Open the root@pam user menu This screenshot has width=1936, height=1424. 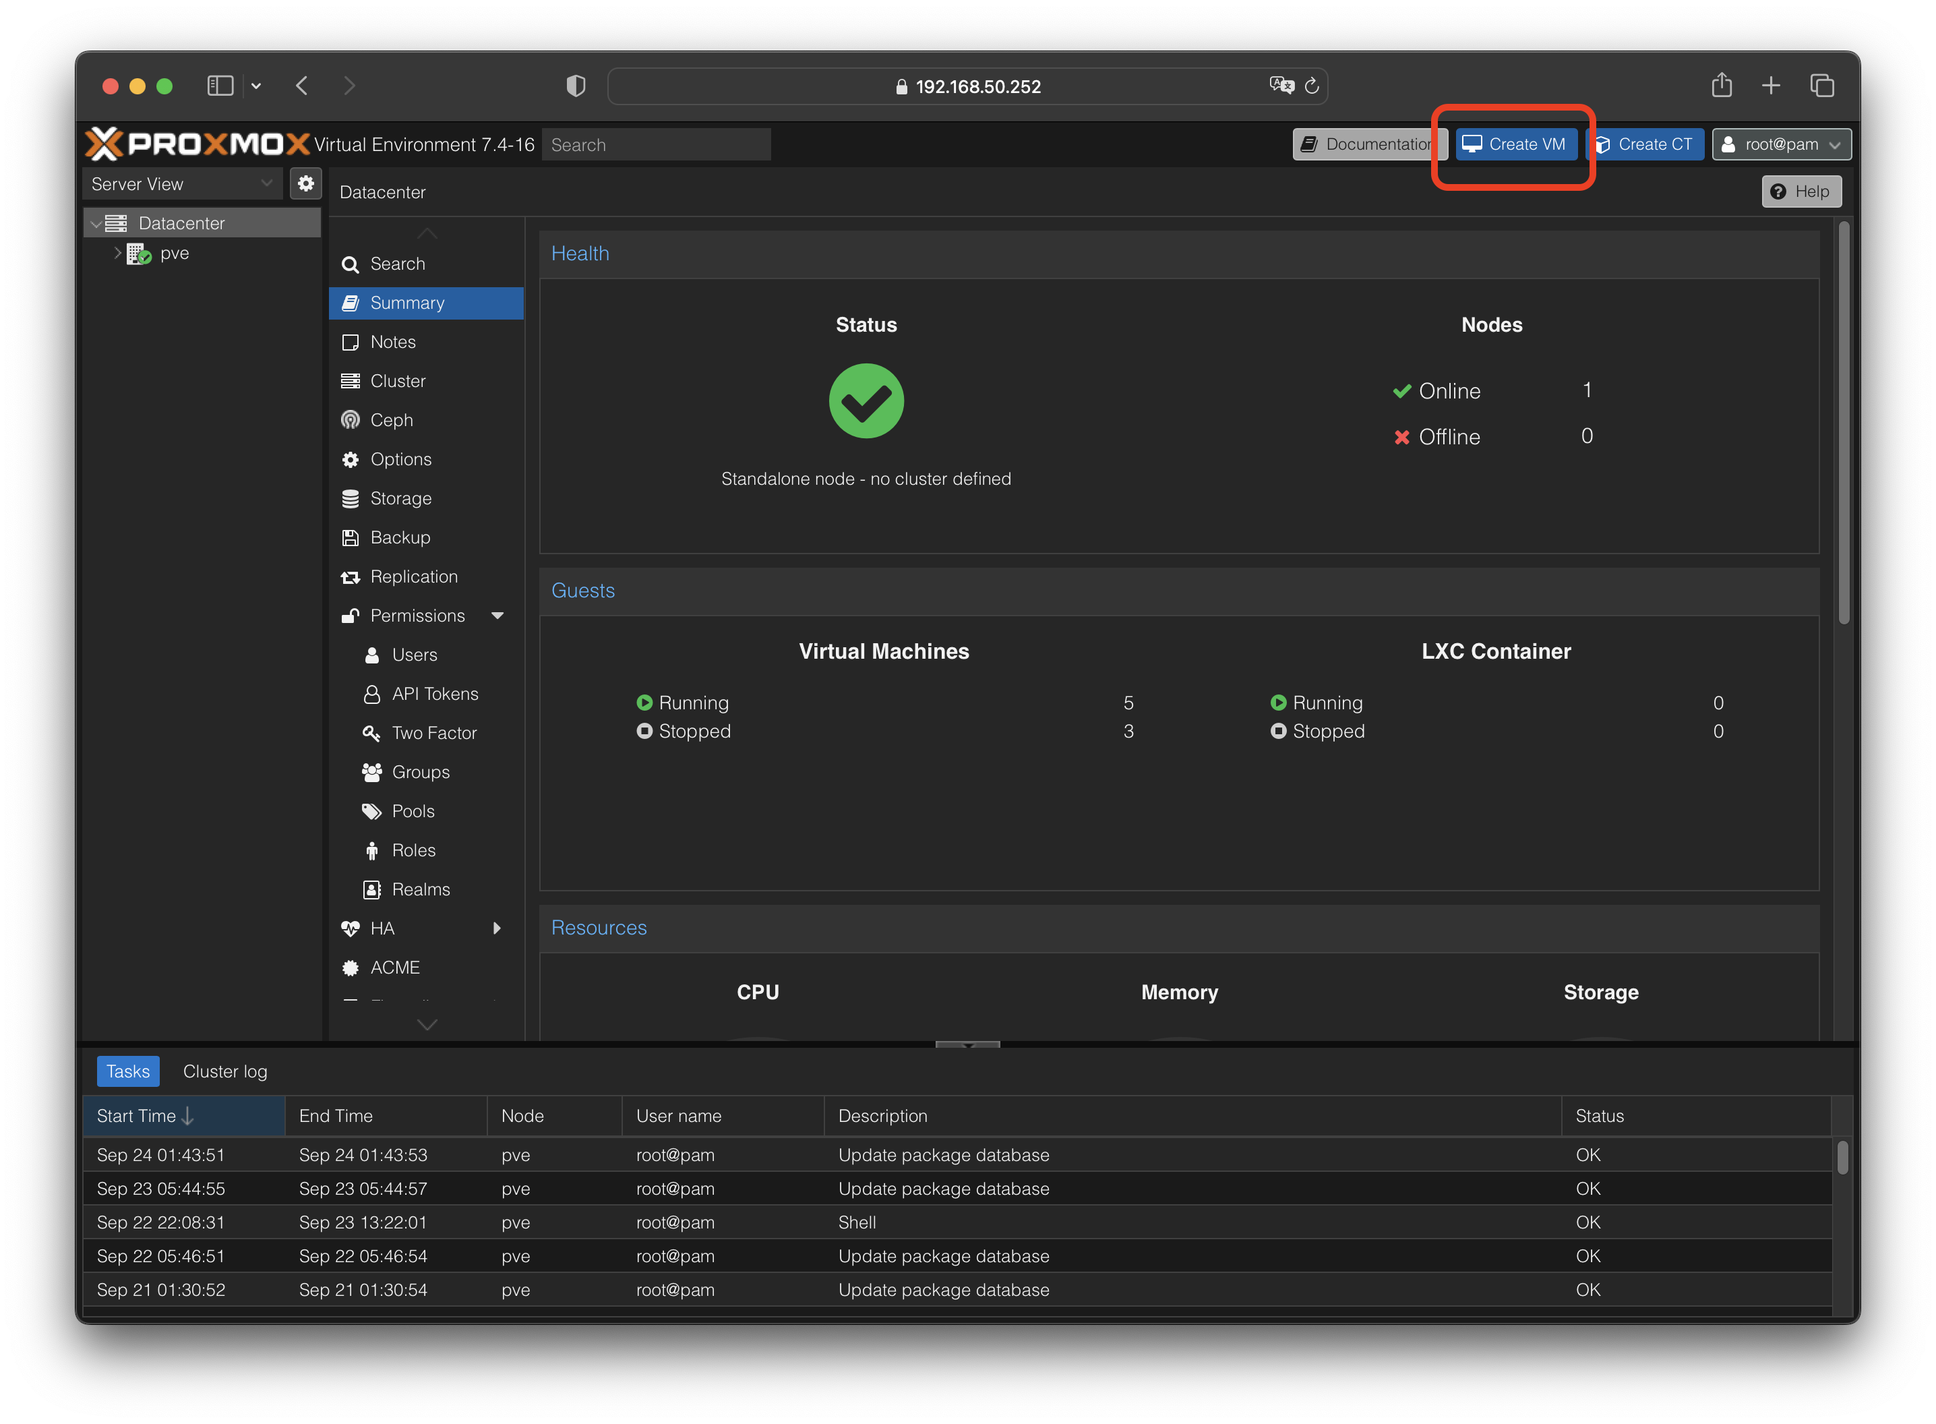tap(1781, 144)
